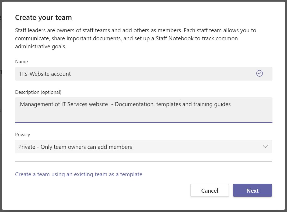Click the staff teams description paragraph
Screen dimensions: 287x212
135,38
